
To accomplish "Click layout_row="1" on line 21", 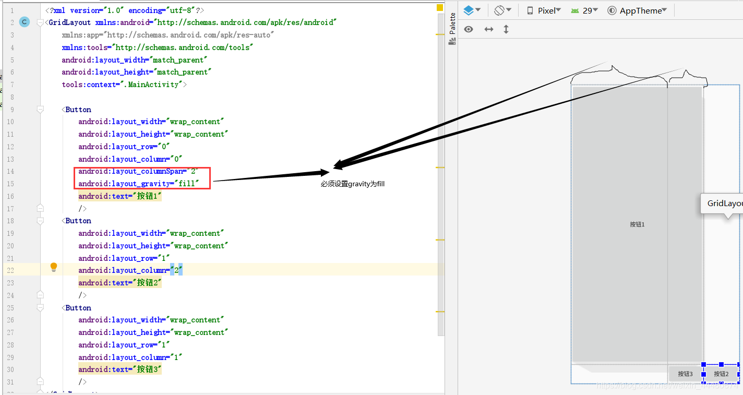I will point(124,258).
